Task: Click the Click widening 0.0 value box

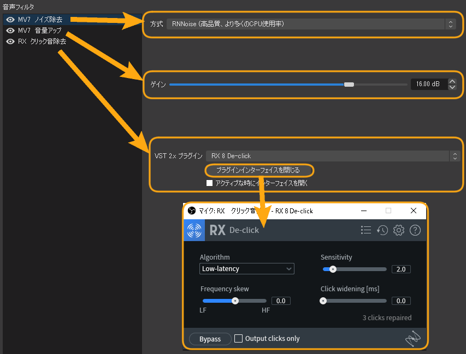Action: click(401, 301)
